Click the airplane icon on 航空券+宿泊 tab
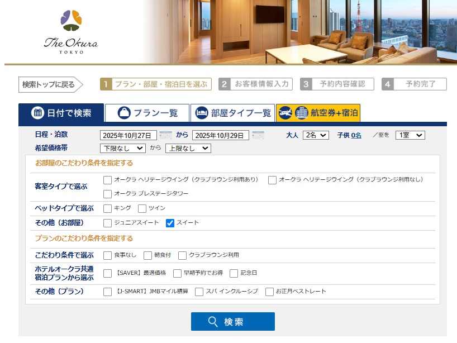The height and width of the screenshot is (343, 457). pyautogui.click(x=285, y=113)
